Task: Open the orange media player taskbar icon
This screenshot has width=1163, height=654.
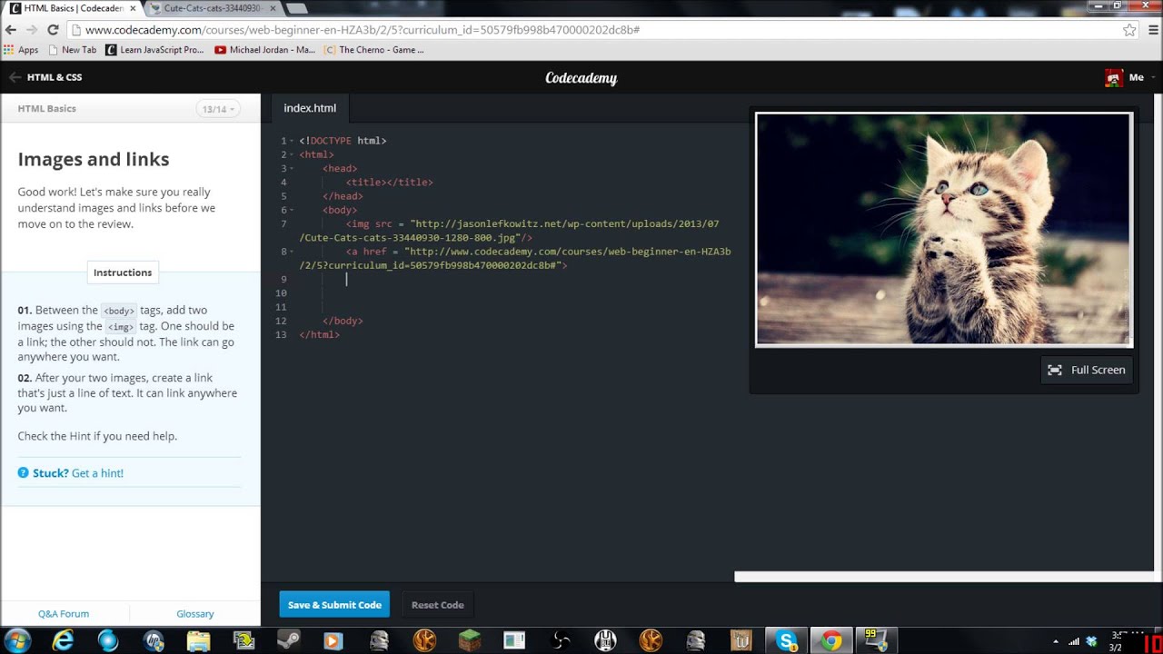Action: click(x=333, y=640)
